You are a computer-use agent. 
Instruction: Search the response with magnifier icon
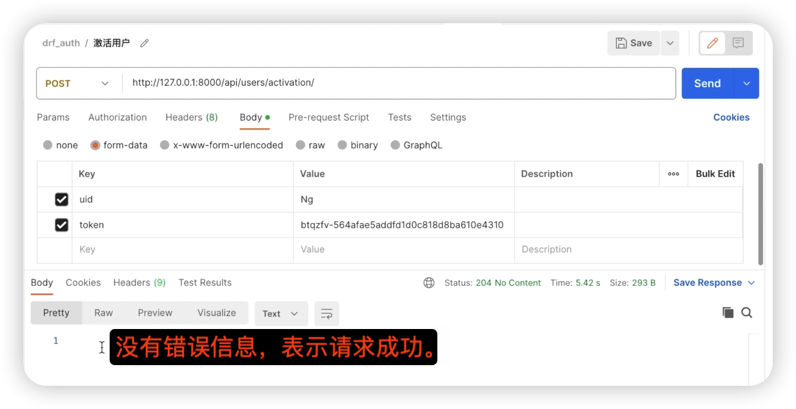click(x=747, y=313)
